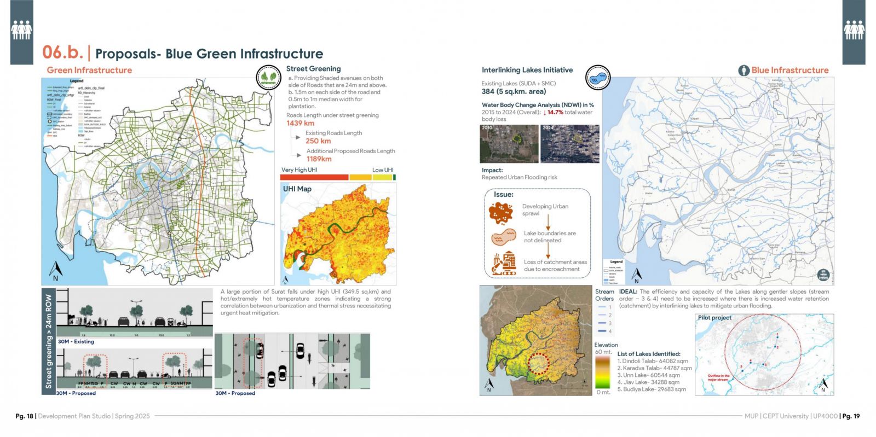The width and height of the screenshot is (876, 437).
Task: Select the 30M - Proposed plan view drawing
Action: point(292,361)
